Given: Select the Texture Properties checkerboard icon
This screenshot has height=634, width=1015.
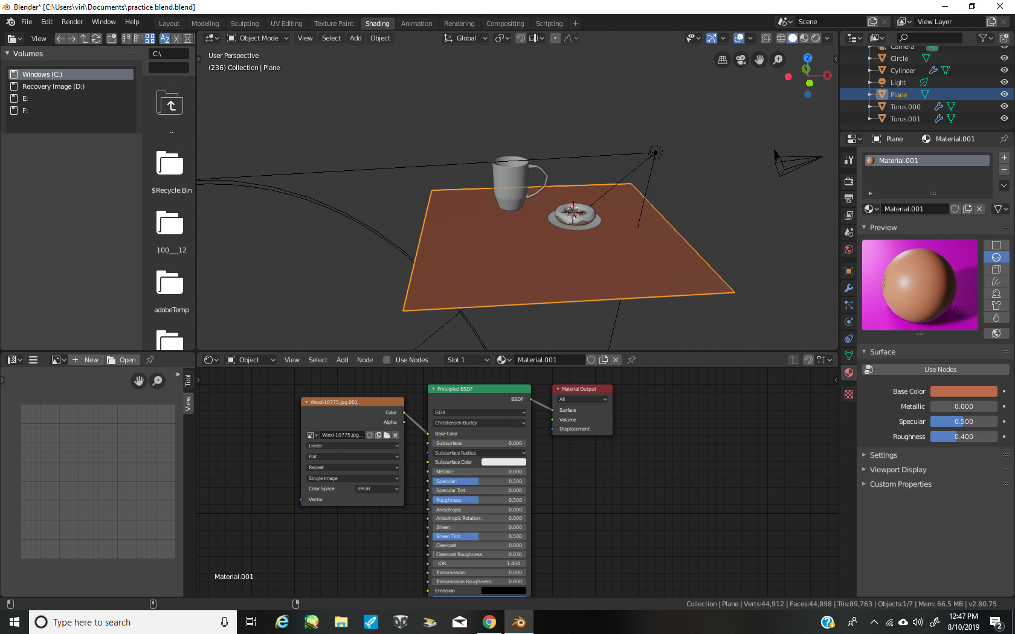Looking at the screenshot, I should 848,394.
